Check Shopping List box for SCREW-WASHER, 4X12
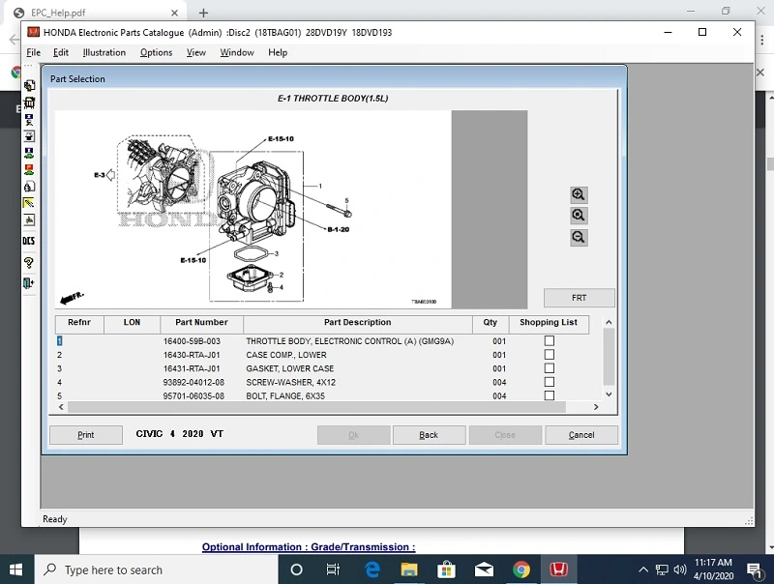Viewport: 774px width, 584px height. pyautogui.click(x=549, y=382)
